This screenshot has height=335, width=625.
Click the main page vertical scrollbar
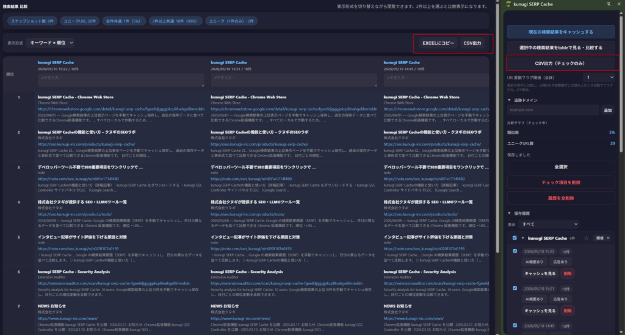coord(497,128)
